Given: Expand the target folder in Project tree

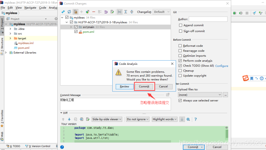Looking at the screenshot, I should point(10,38).
